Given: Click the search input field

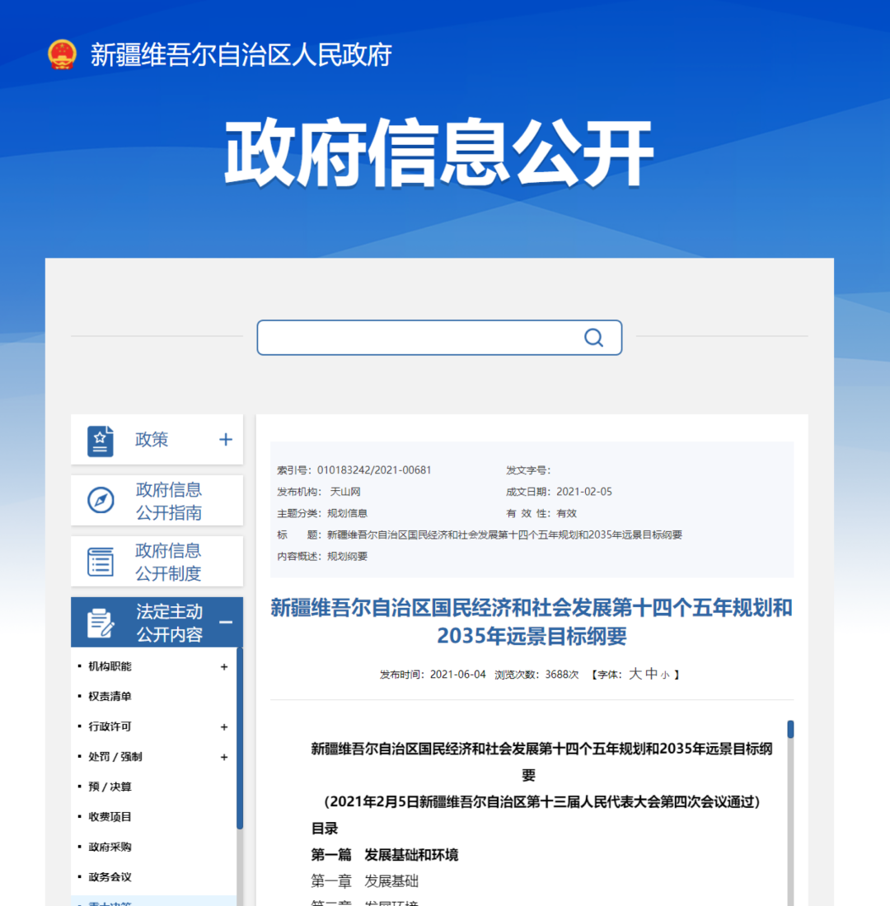Looking at the screenshot, I should pyautogui.click(x=420, y=338).
